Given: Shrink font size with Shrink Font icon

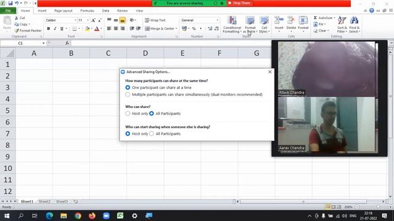Looking at the screenshot, I should point(100,20).
